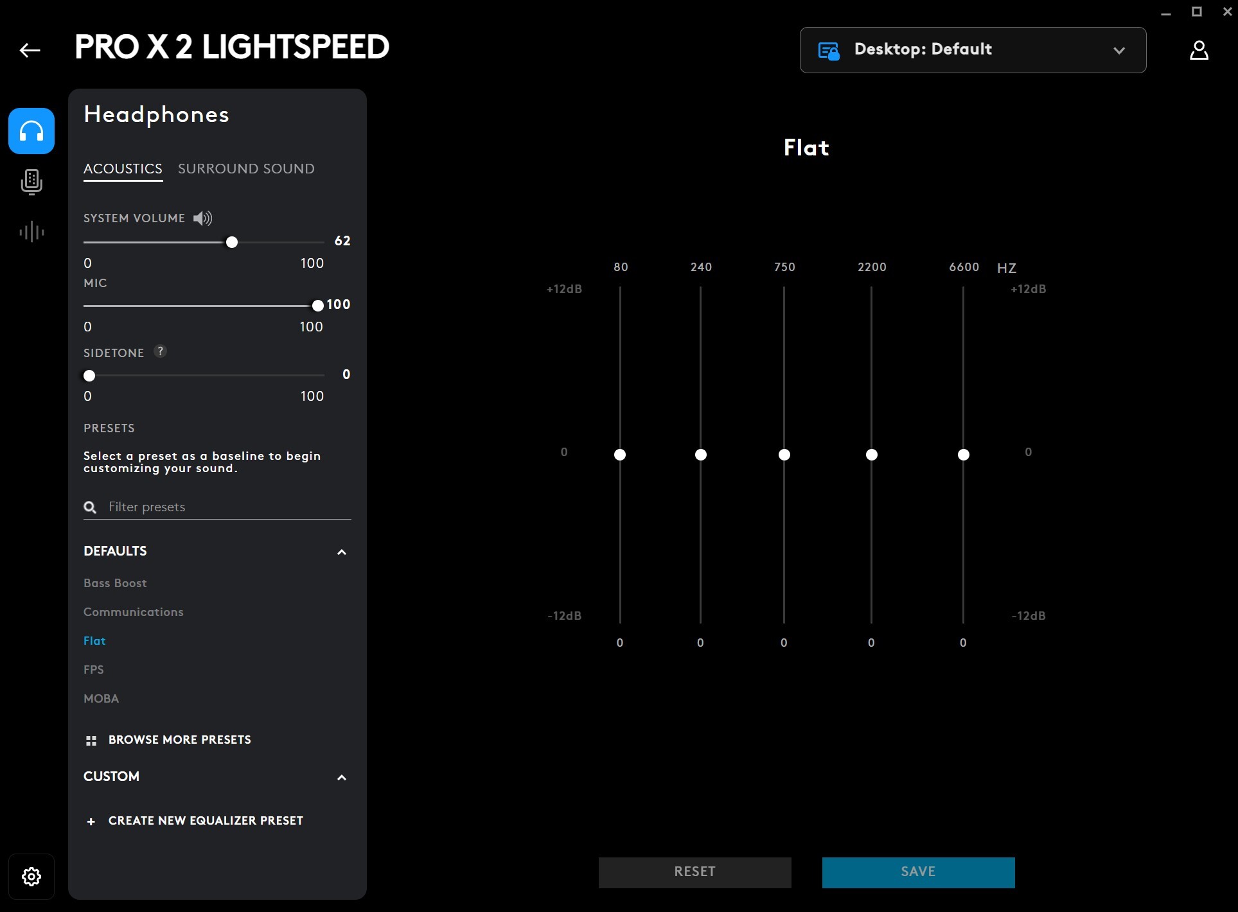Click the System Volume slider handle
The image size is (1238, 912).
coord(232,242)
